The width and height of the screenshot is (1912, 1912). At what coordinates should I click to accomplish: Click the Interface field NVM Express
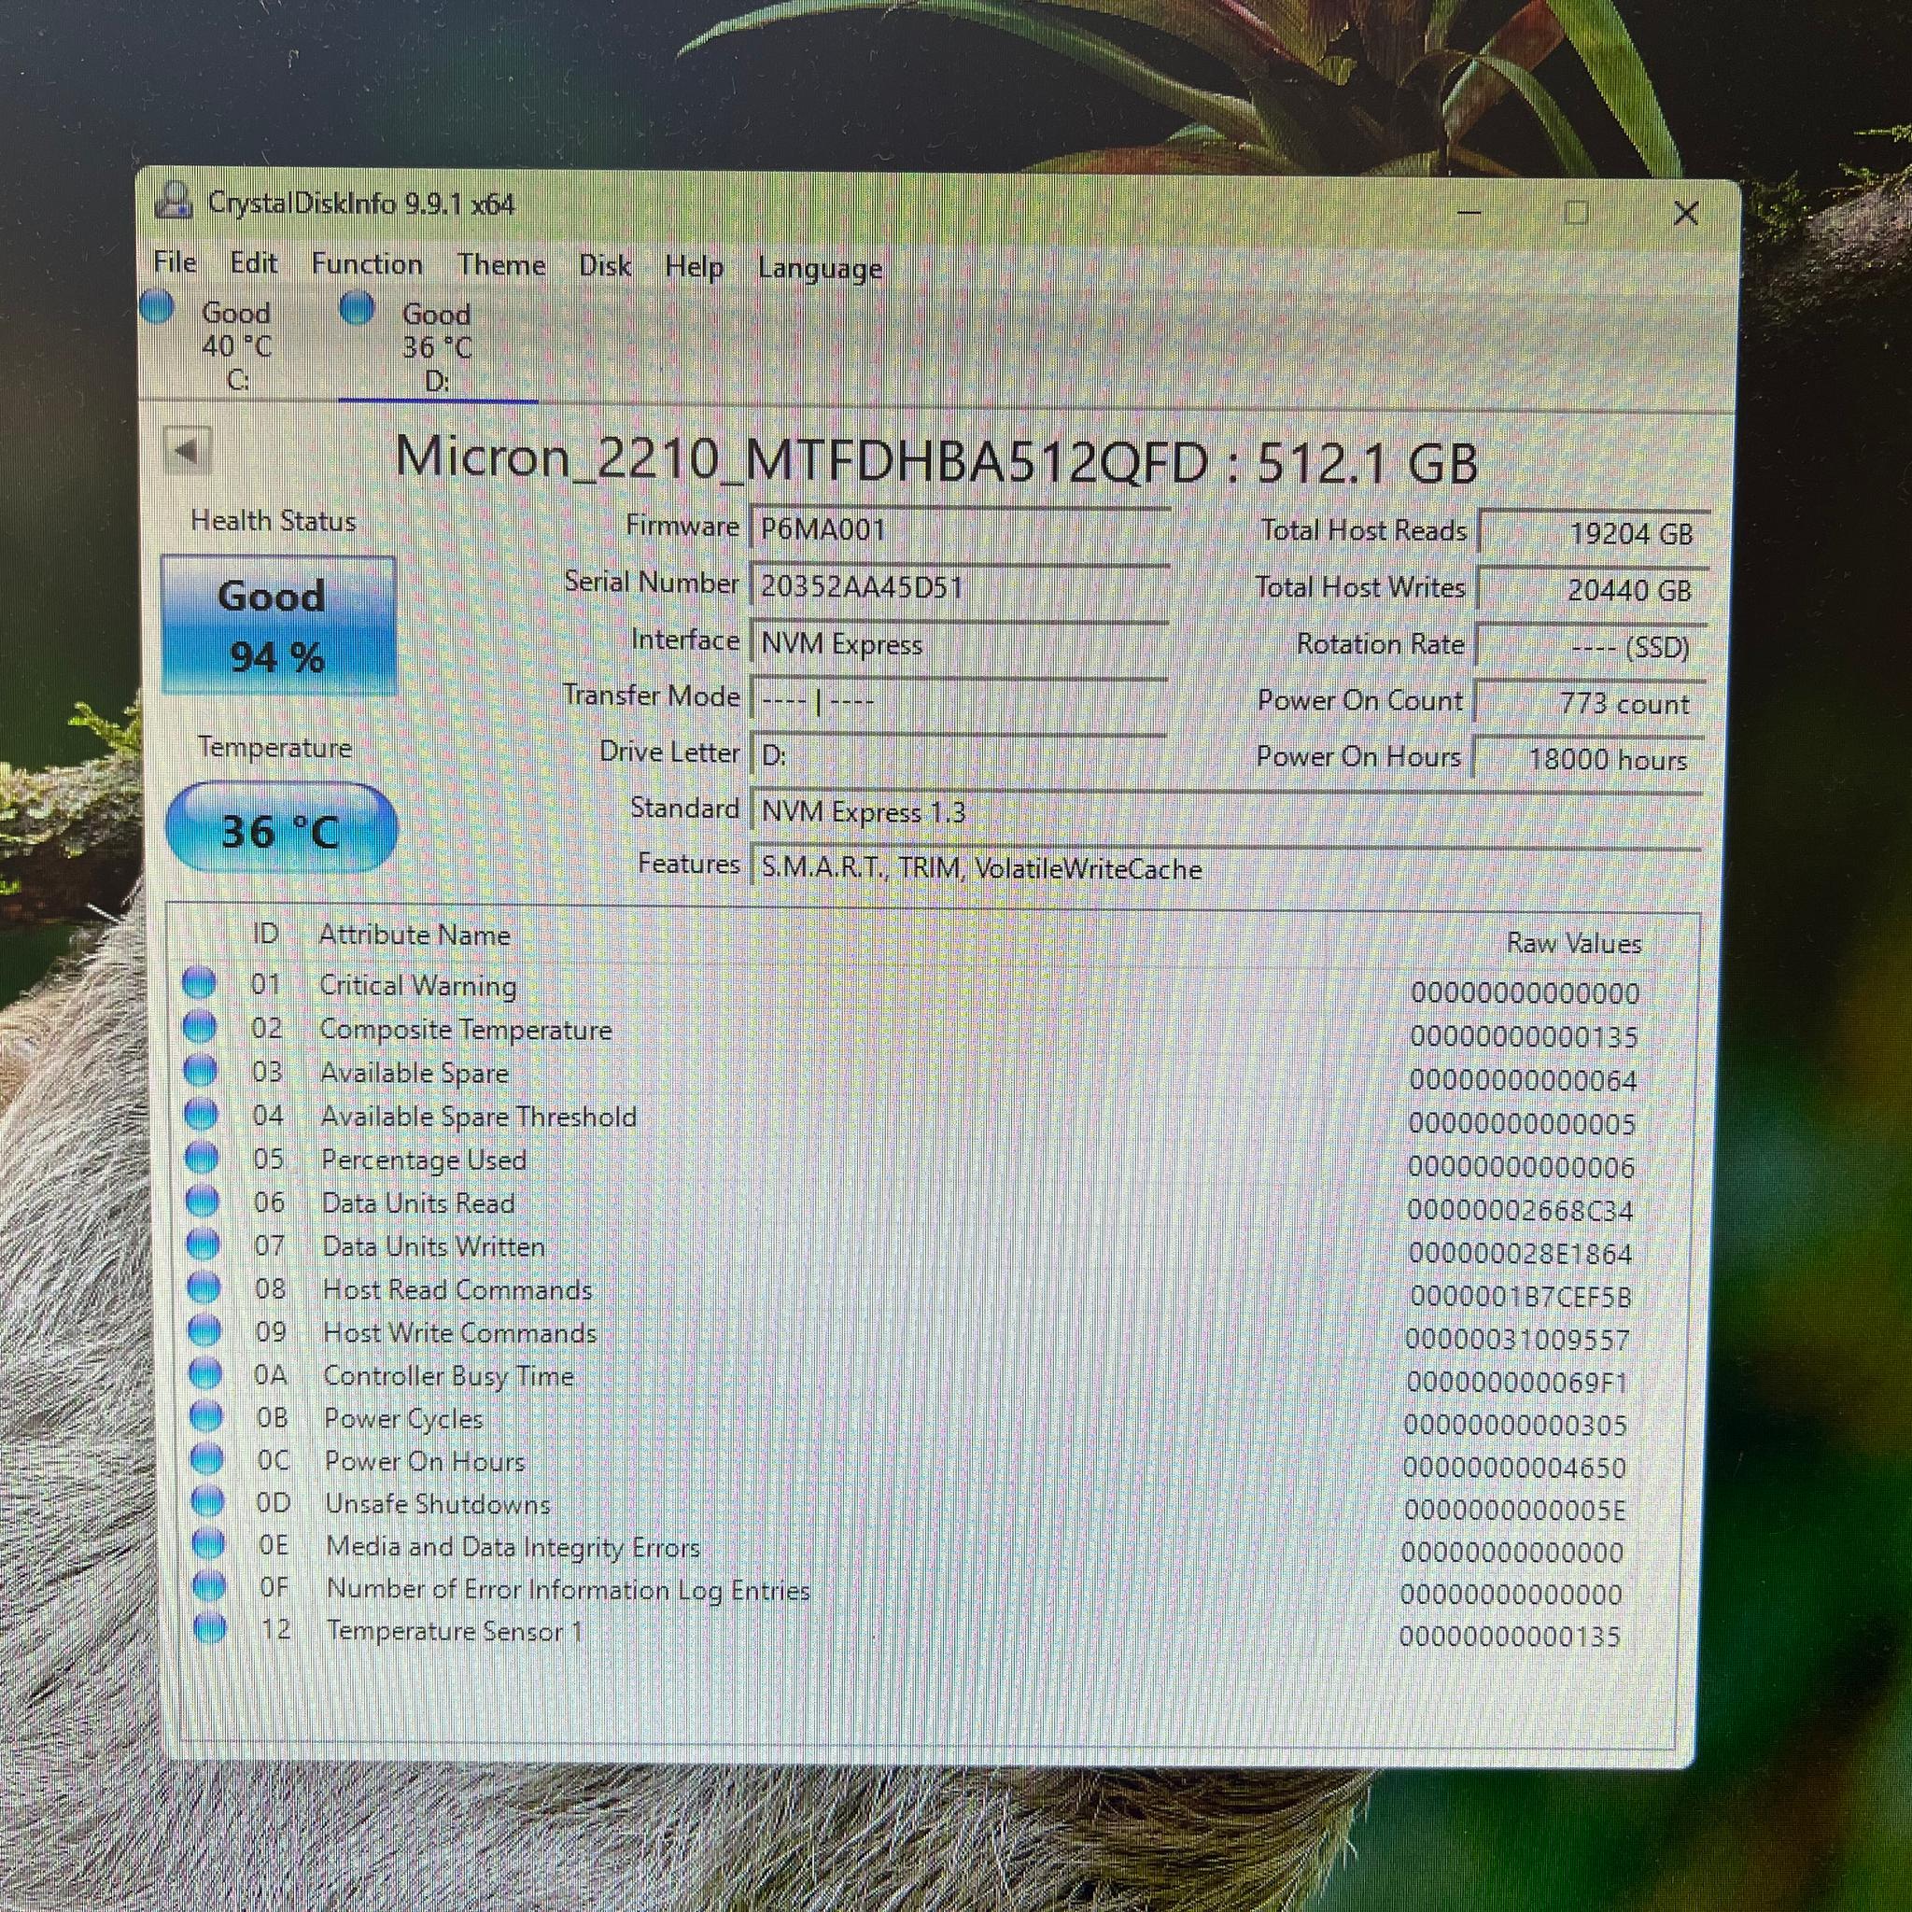click(959, 644)
